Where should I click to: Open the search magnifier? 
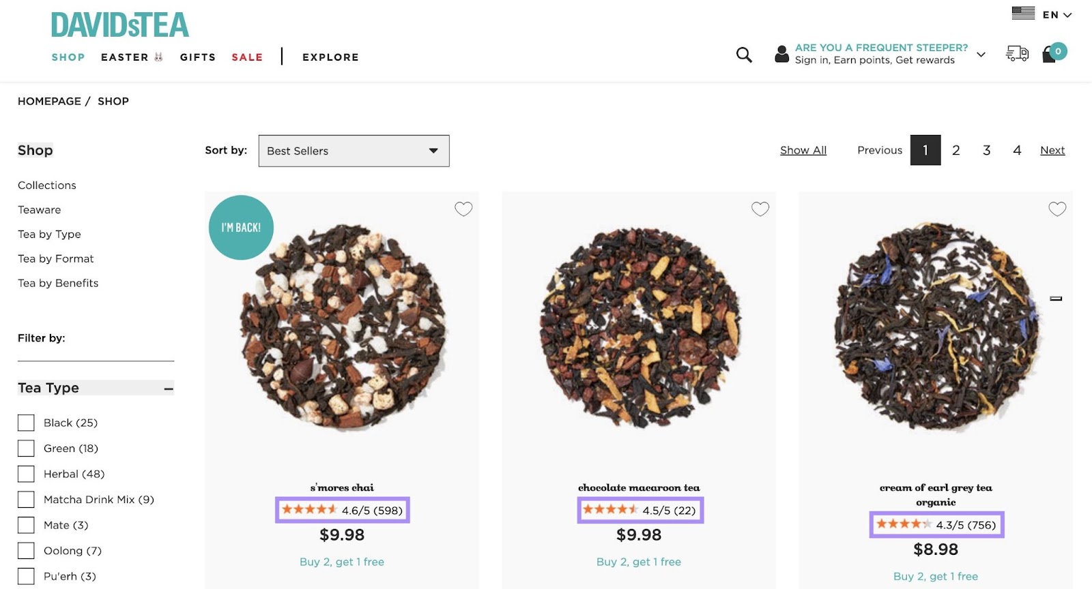(743, 54)
